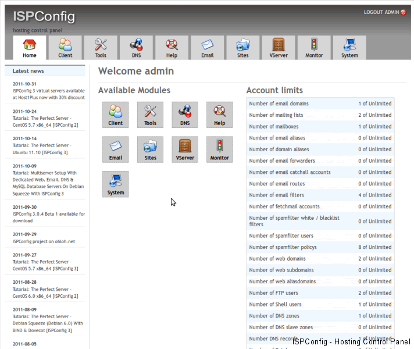Switch to the Home tab
The image size is (414, 349).
(30, 48)
